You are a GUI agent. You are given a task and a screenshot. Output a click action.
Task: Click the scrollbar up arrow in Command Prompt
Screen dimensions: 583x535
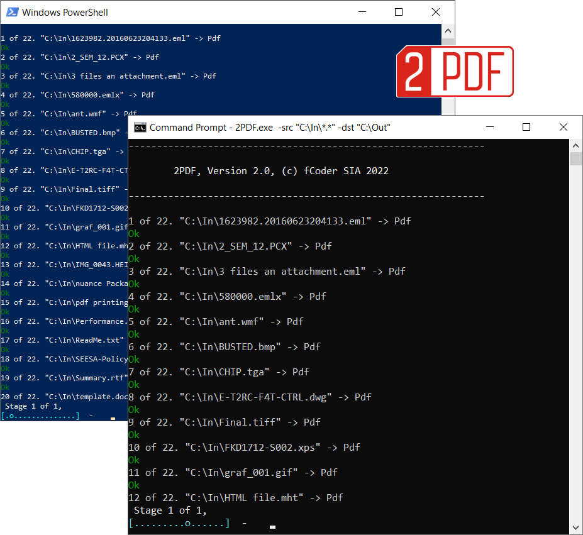[575, 145]
